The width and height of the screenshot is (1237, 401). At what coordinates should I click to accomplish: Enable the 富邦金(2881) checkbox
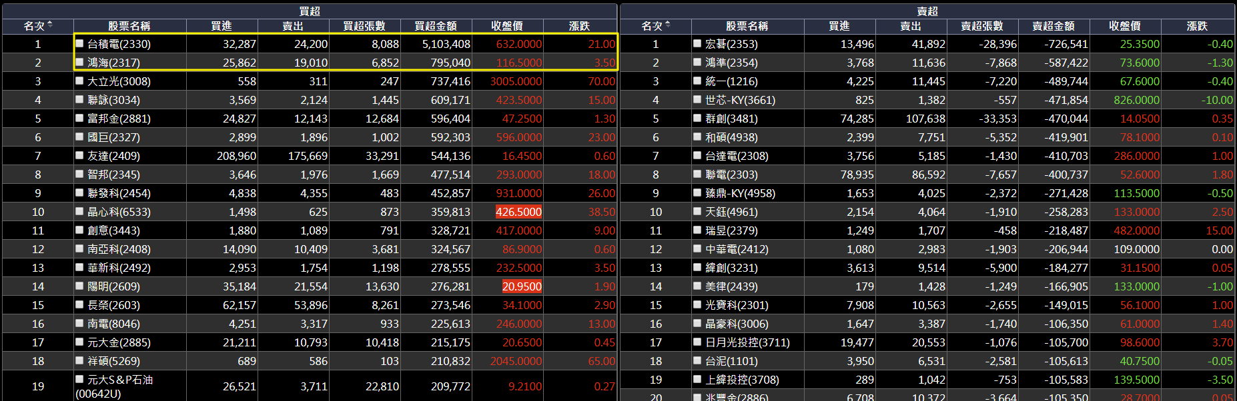pos(79,118)
